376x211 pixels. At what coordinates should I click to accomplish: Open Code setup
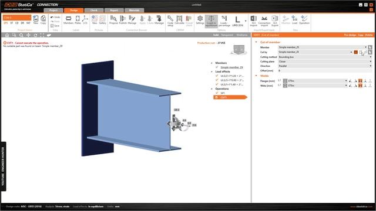click(170, 21)
